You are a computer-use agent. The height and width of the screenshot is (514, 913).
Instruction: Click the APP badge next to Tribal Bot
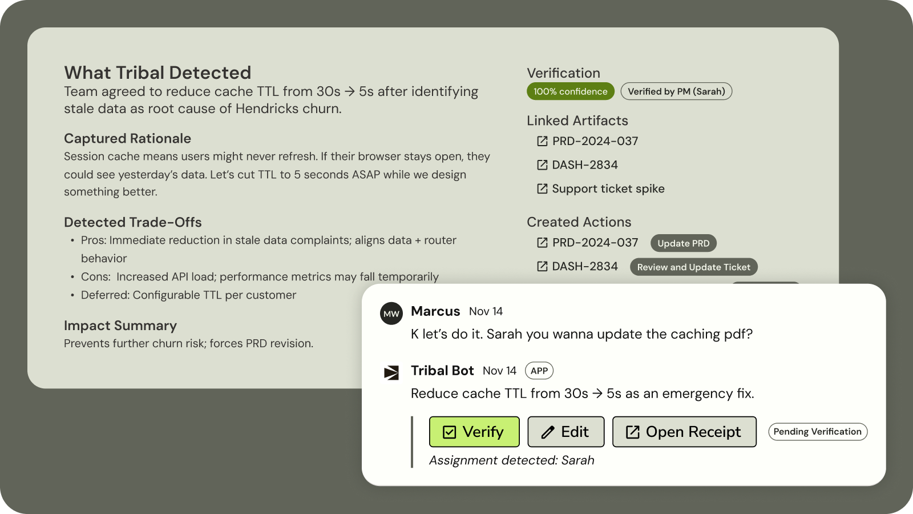click(x=539, y=371)
